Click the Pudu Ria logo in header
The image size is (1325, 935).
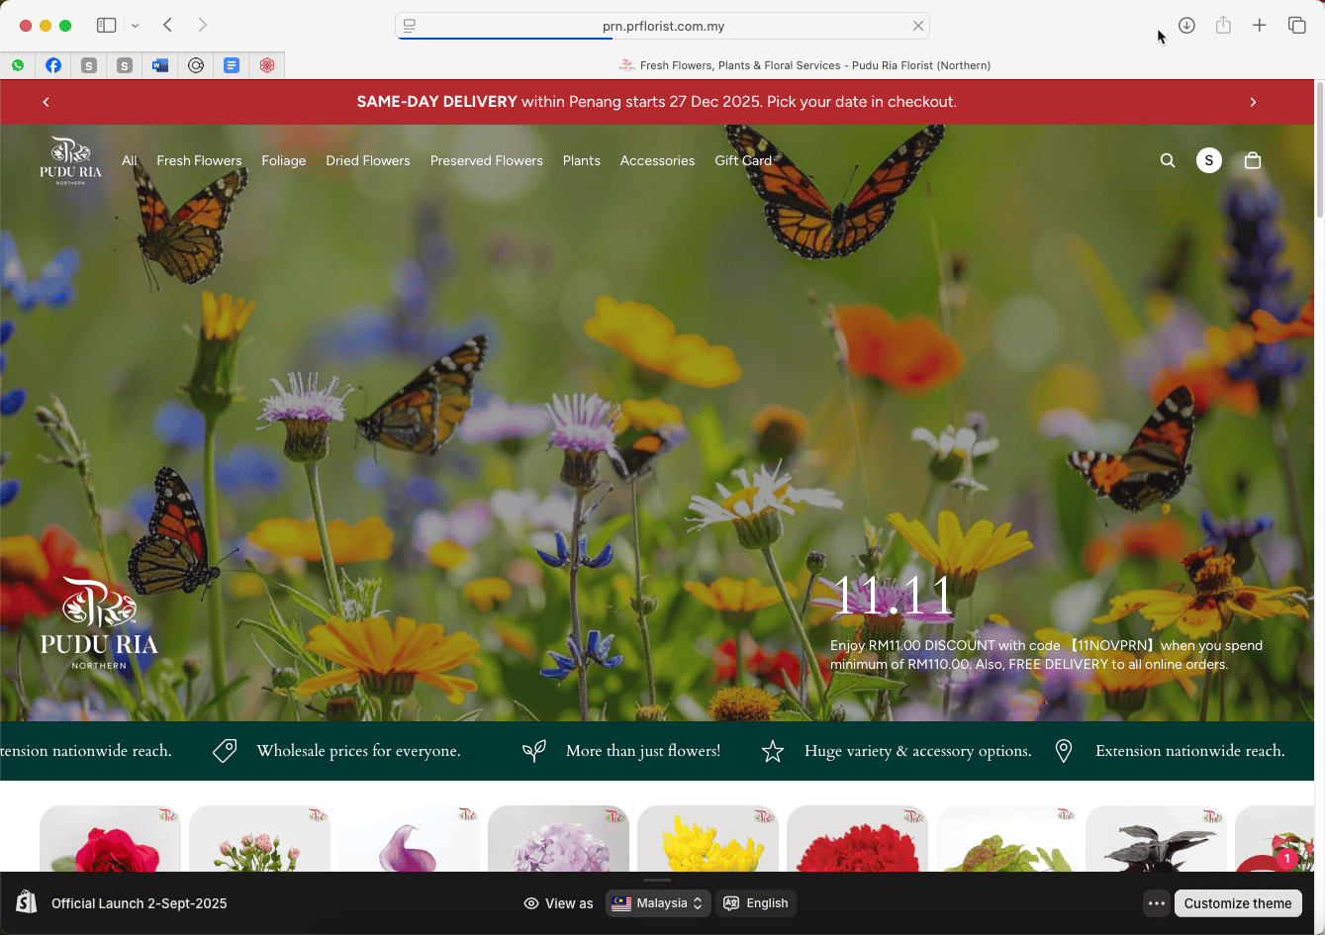coord(70,160)
